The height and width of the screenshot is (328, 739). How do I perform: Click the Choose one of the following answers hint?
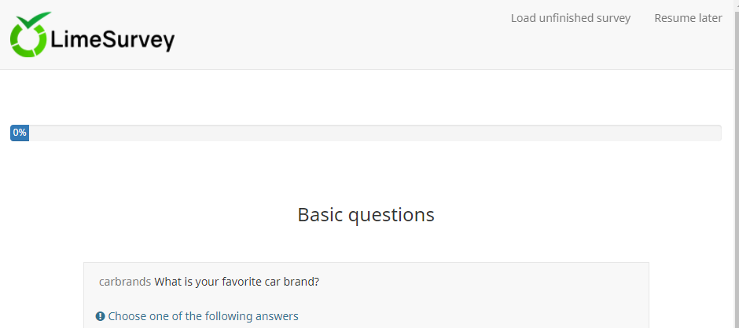tap(203, 316)
